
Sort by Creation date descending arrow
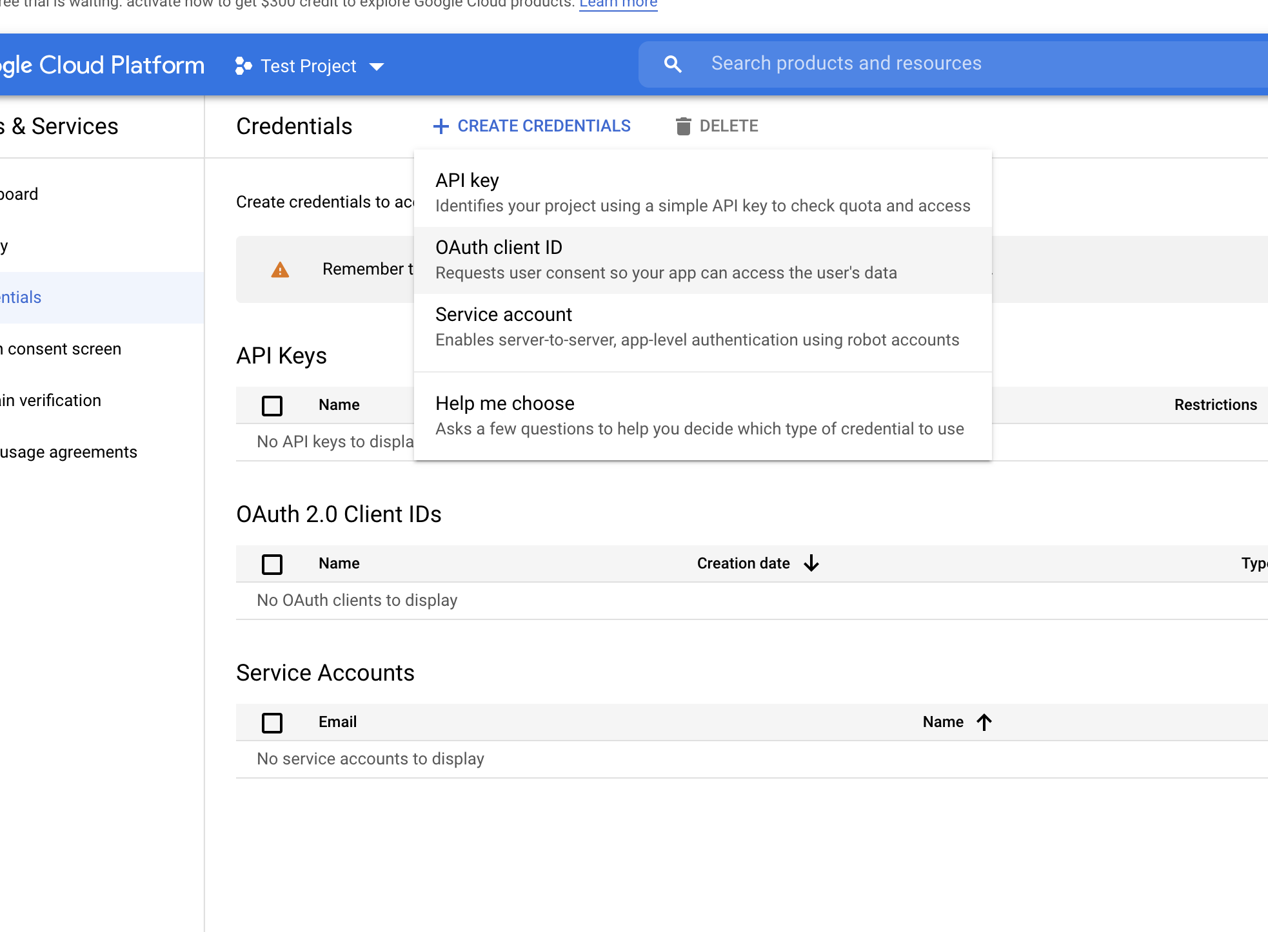(811, 563)
